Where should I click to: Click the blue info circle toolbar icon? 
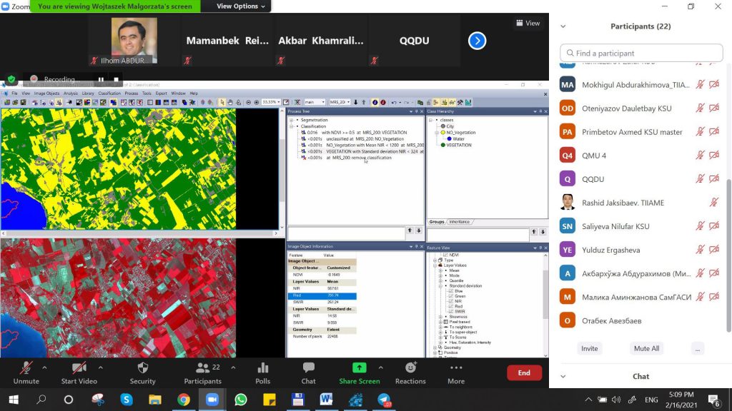click(x=375, y=103)
